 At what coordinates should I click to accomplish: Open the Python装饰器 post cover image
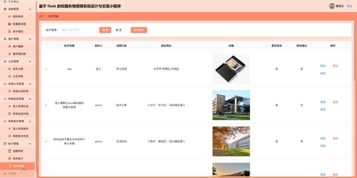tap(231, 105)
